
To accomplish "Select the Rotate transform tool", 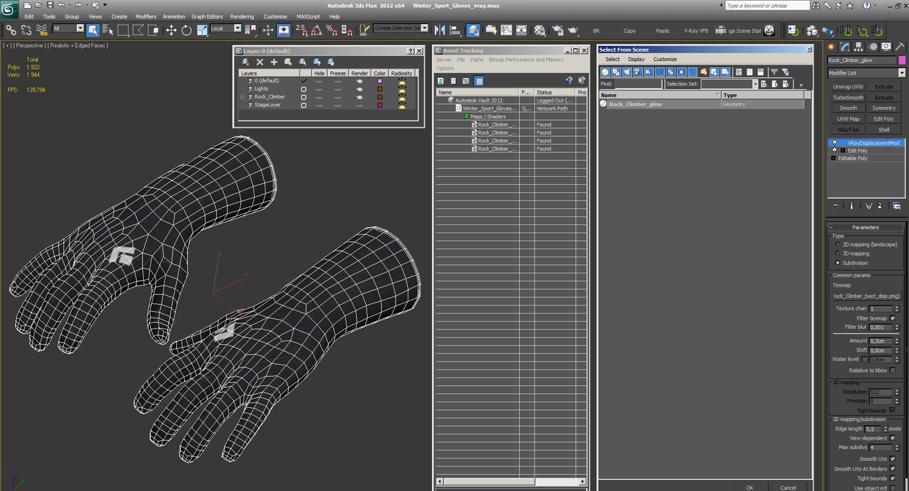I will coord(187,29).
